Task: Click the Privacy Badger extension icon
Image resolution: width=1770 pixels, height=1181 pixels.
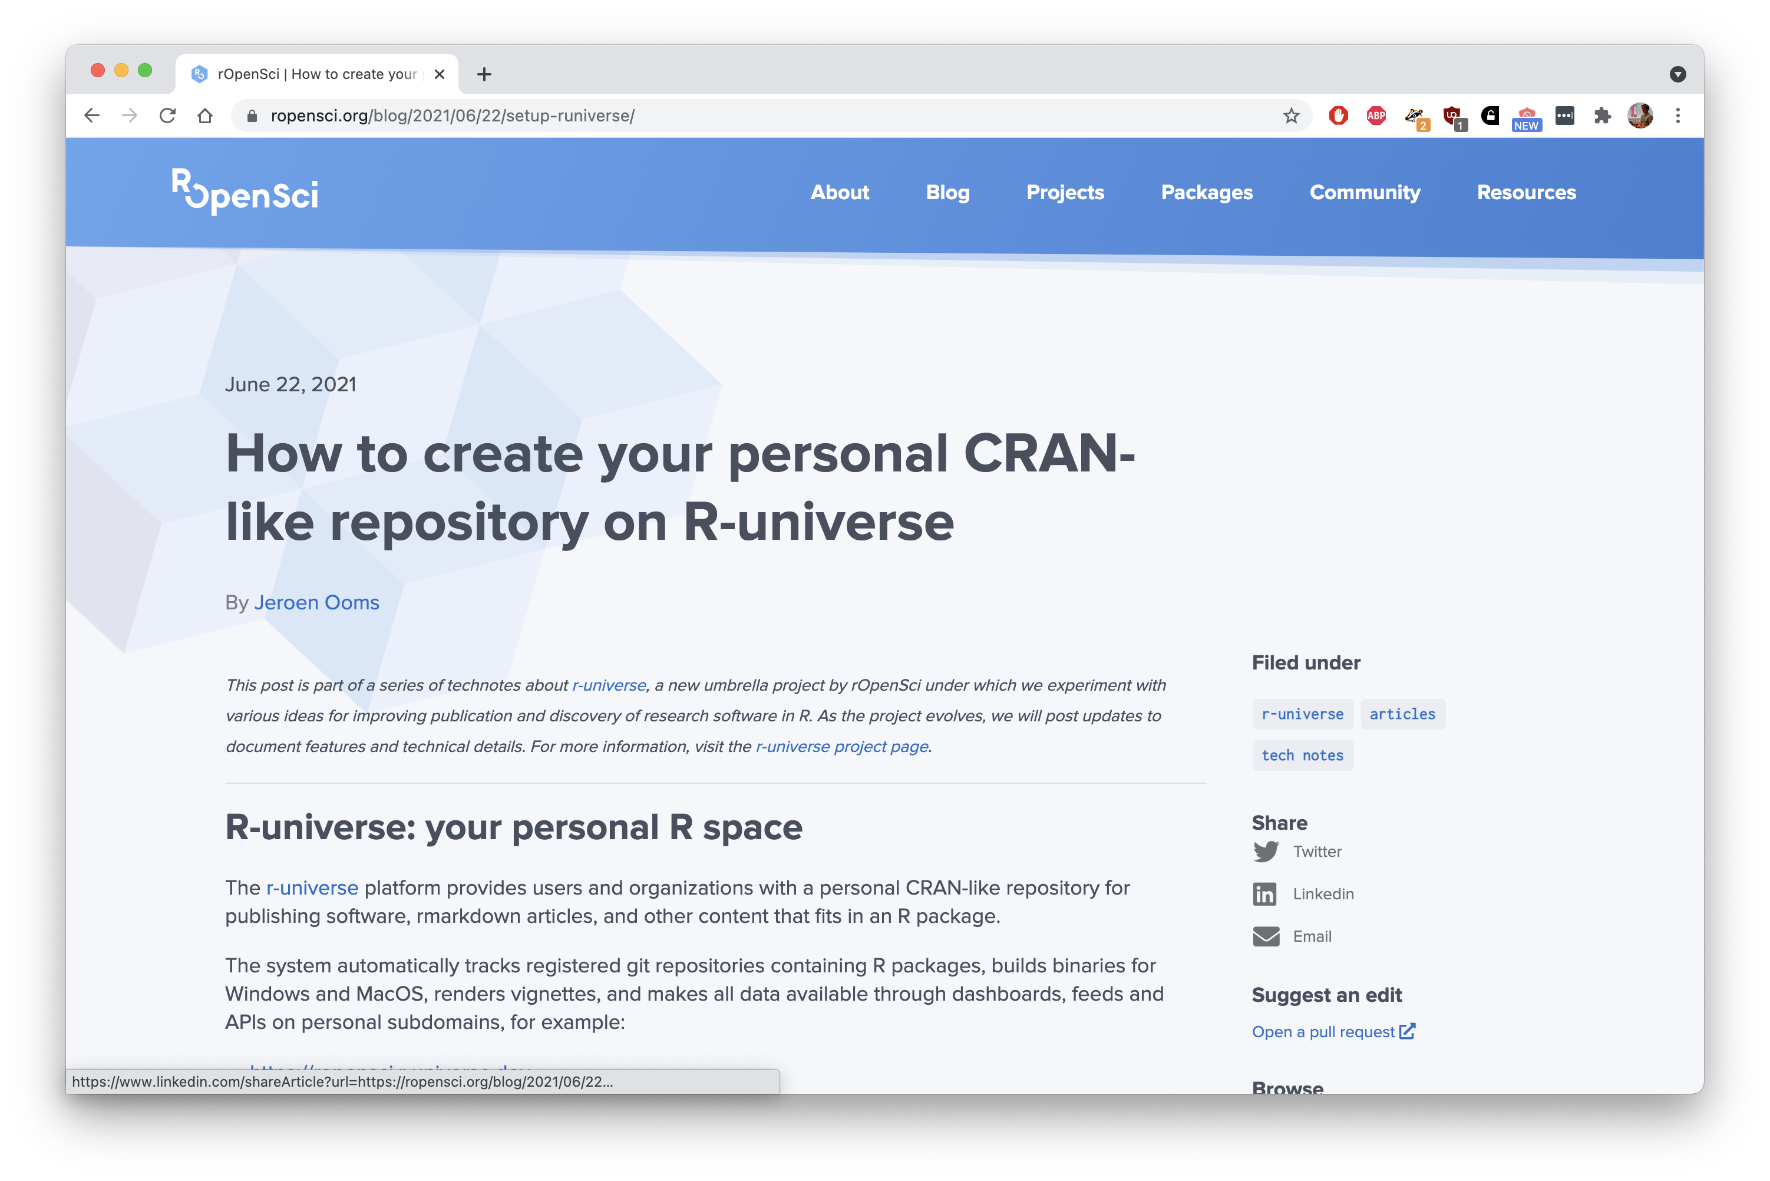Action: 1415,116
